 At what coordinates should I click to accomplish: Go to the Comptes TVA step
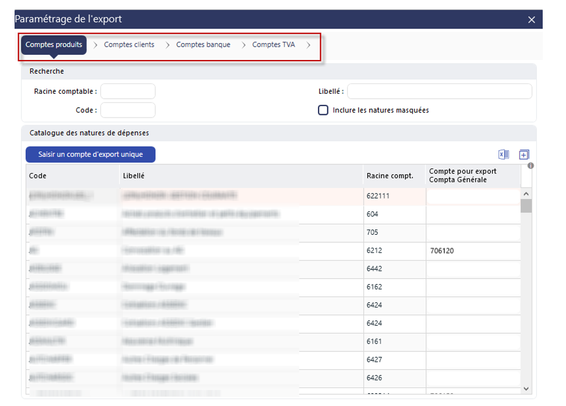[273, 45]
